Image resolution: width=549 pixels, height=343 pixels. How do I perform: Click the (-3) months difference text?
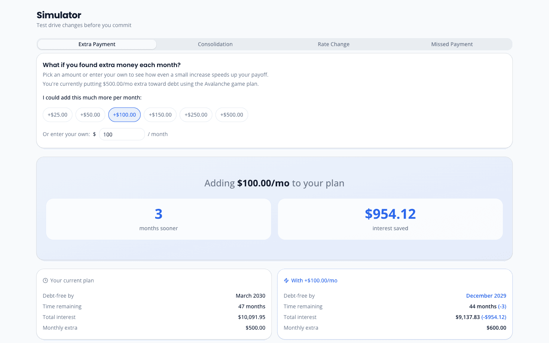coord(502,306)
